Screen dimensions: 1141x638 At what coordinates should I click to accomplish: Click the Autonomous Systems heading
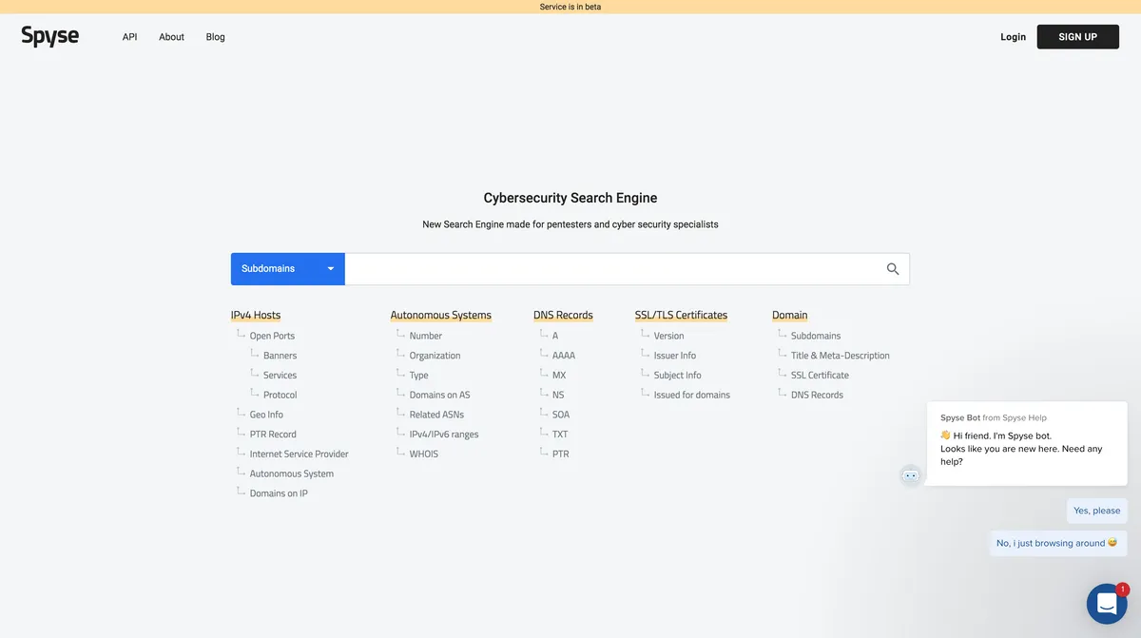441,315
